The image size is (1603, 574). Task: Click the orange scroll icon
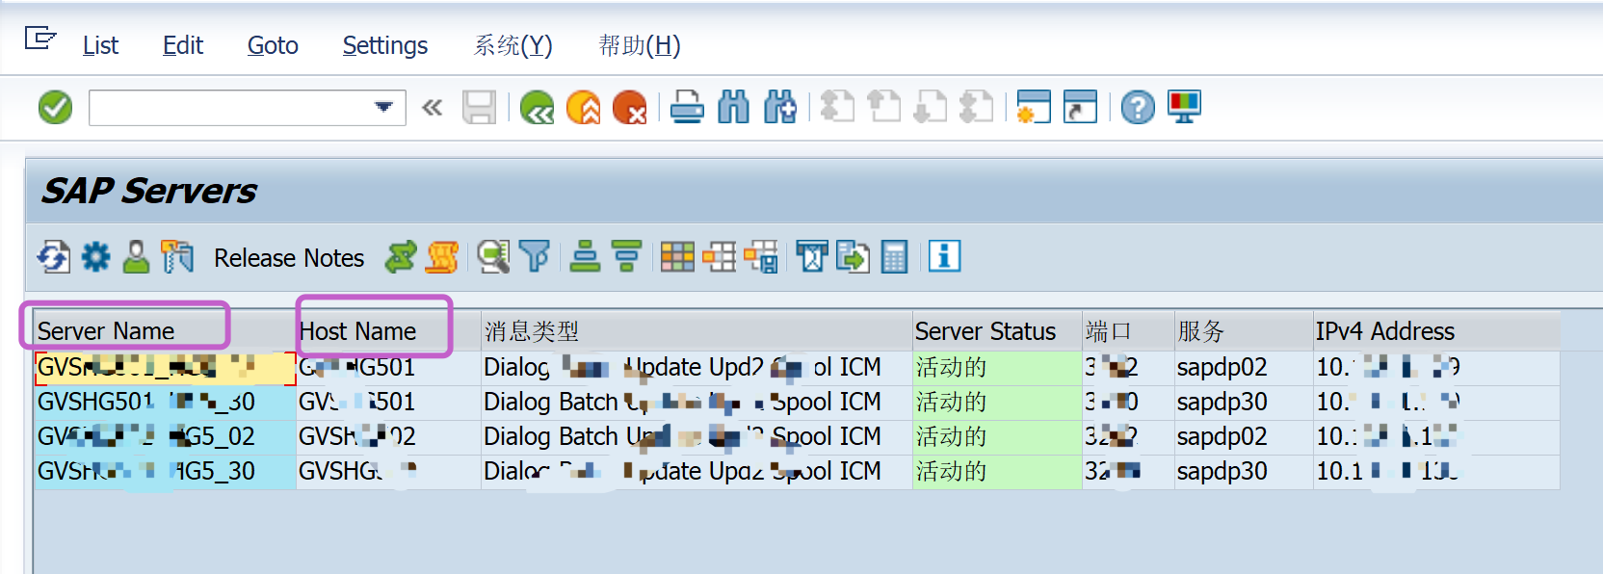click(x=442, y=257)
